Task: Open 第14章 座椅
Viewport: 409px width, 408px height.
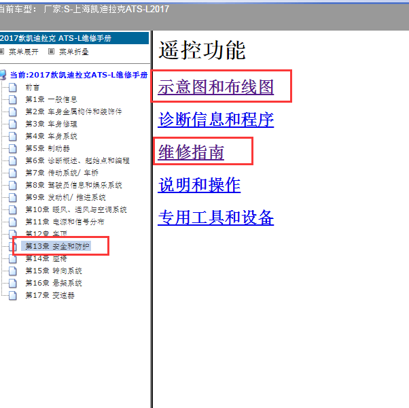Action: [x=46, y=258]
